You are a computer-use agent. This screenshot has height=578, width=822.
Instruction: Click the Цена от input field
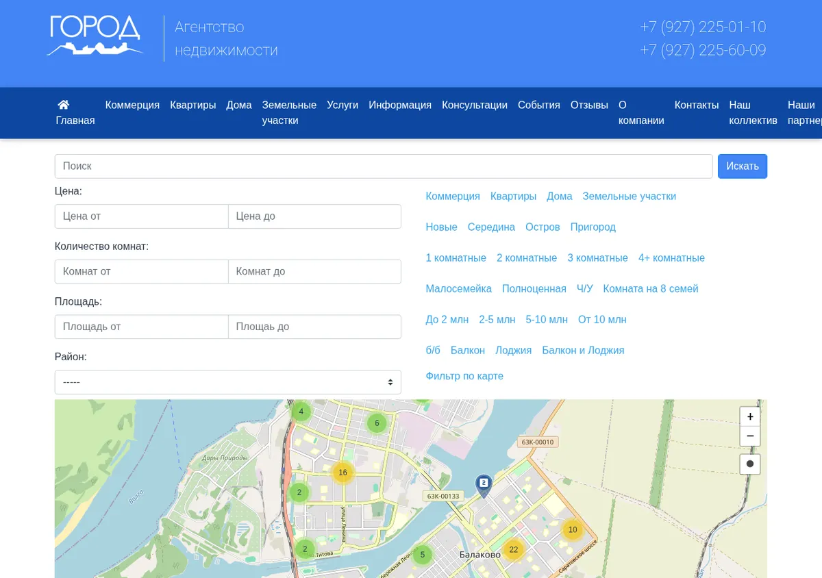[141, 216]
